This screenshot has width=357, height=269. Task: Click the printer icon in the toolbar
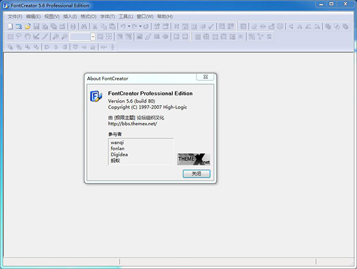[73, 26]
